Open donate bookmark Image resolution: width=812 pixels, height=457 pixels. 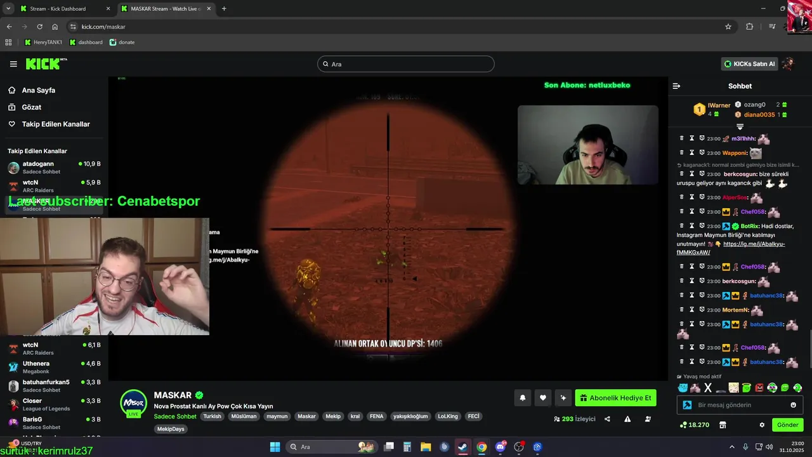(x=122, y=43)
